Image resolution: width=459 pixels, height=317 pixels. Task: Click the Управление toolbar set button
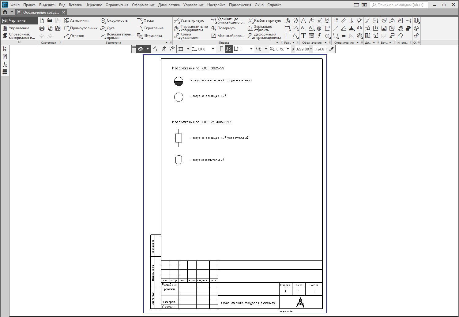pos(19,28)
